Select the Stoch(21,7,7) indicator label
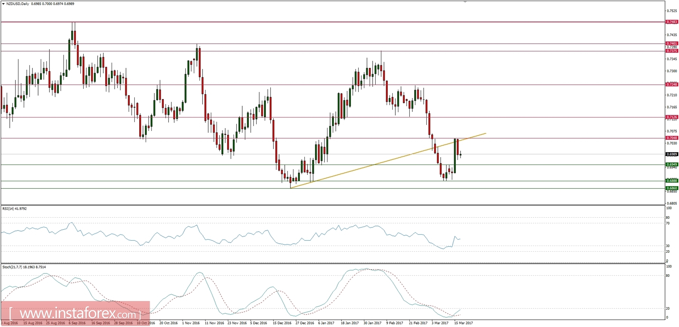This screenshot has width=679, height=327. pyautogui.click(x=24, y=267)
